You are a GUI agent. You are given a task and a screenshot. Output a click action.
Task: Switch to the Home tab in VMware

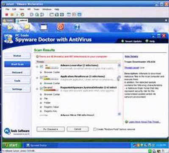click(x=8, y=21)
